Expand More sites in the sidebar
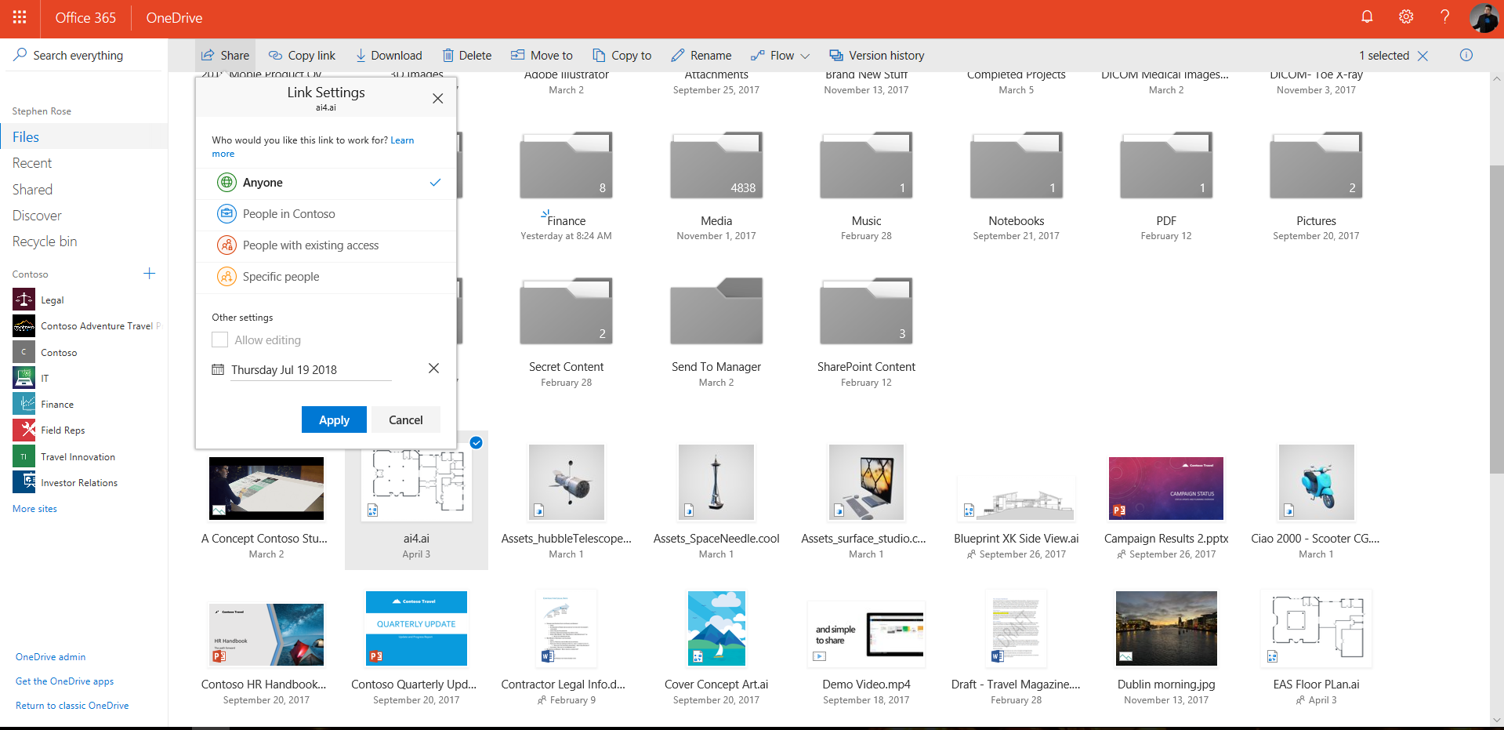Image resolution: width=1504 pixels, height=730 pixels. point(34,508)
